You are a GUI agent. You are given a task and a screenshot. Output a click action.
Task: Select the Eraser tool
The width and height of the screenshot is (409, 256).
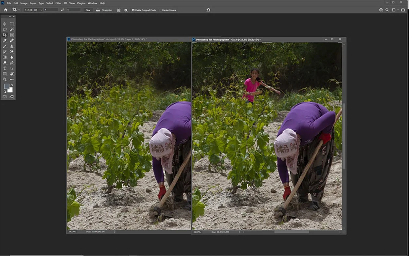point(12,51)
